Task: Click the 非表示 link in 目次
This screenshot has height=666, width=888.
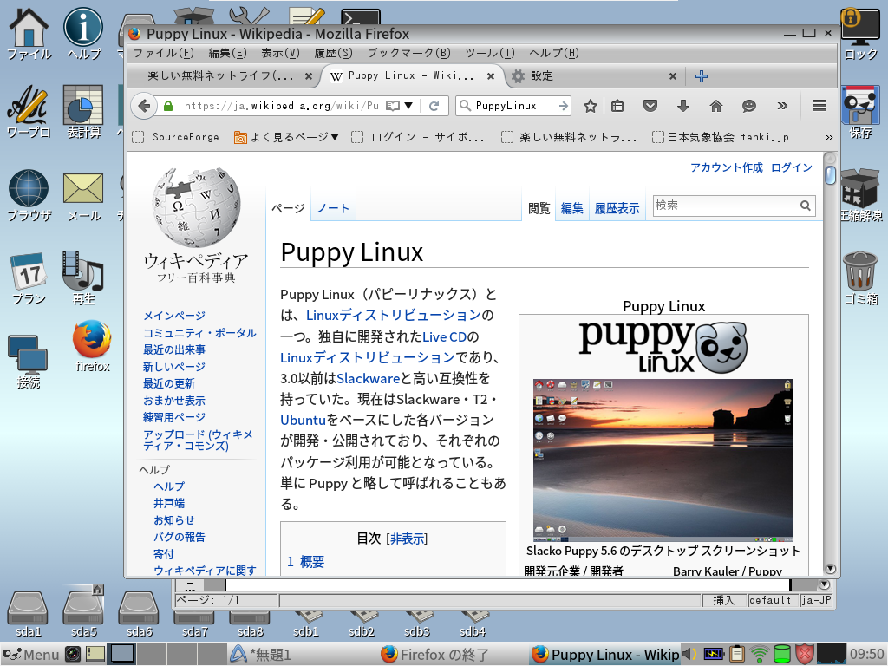Action: pyautogui.click(x=406, y=539)
